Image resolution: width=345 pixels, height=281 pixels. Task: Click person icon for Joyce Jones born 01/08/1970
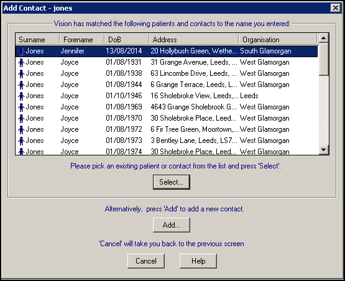pyautogui.click(x=21, y=119)
